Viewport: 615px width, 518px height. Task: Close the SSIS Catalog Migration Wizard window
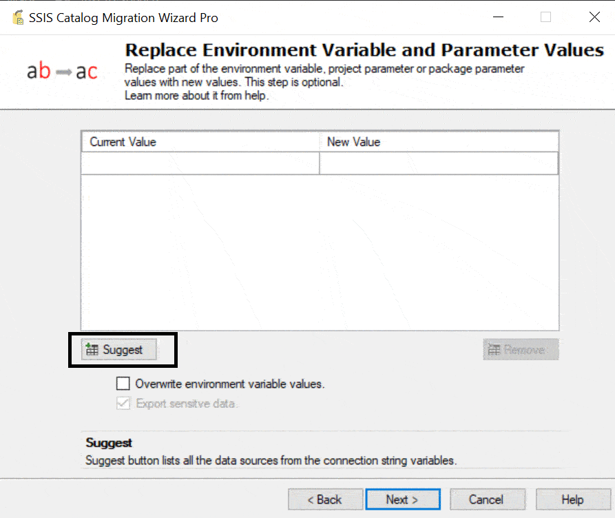594,17
